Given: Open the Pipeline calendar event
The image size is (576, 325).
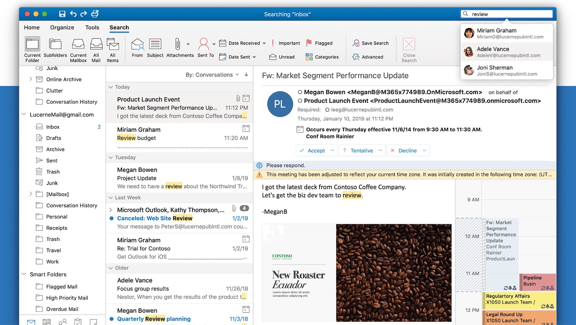Looking at the screenshot, I should (x=538, y=282).
